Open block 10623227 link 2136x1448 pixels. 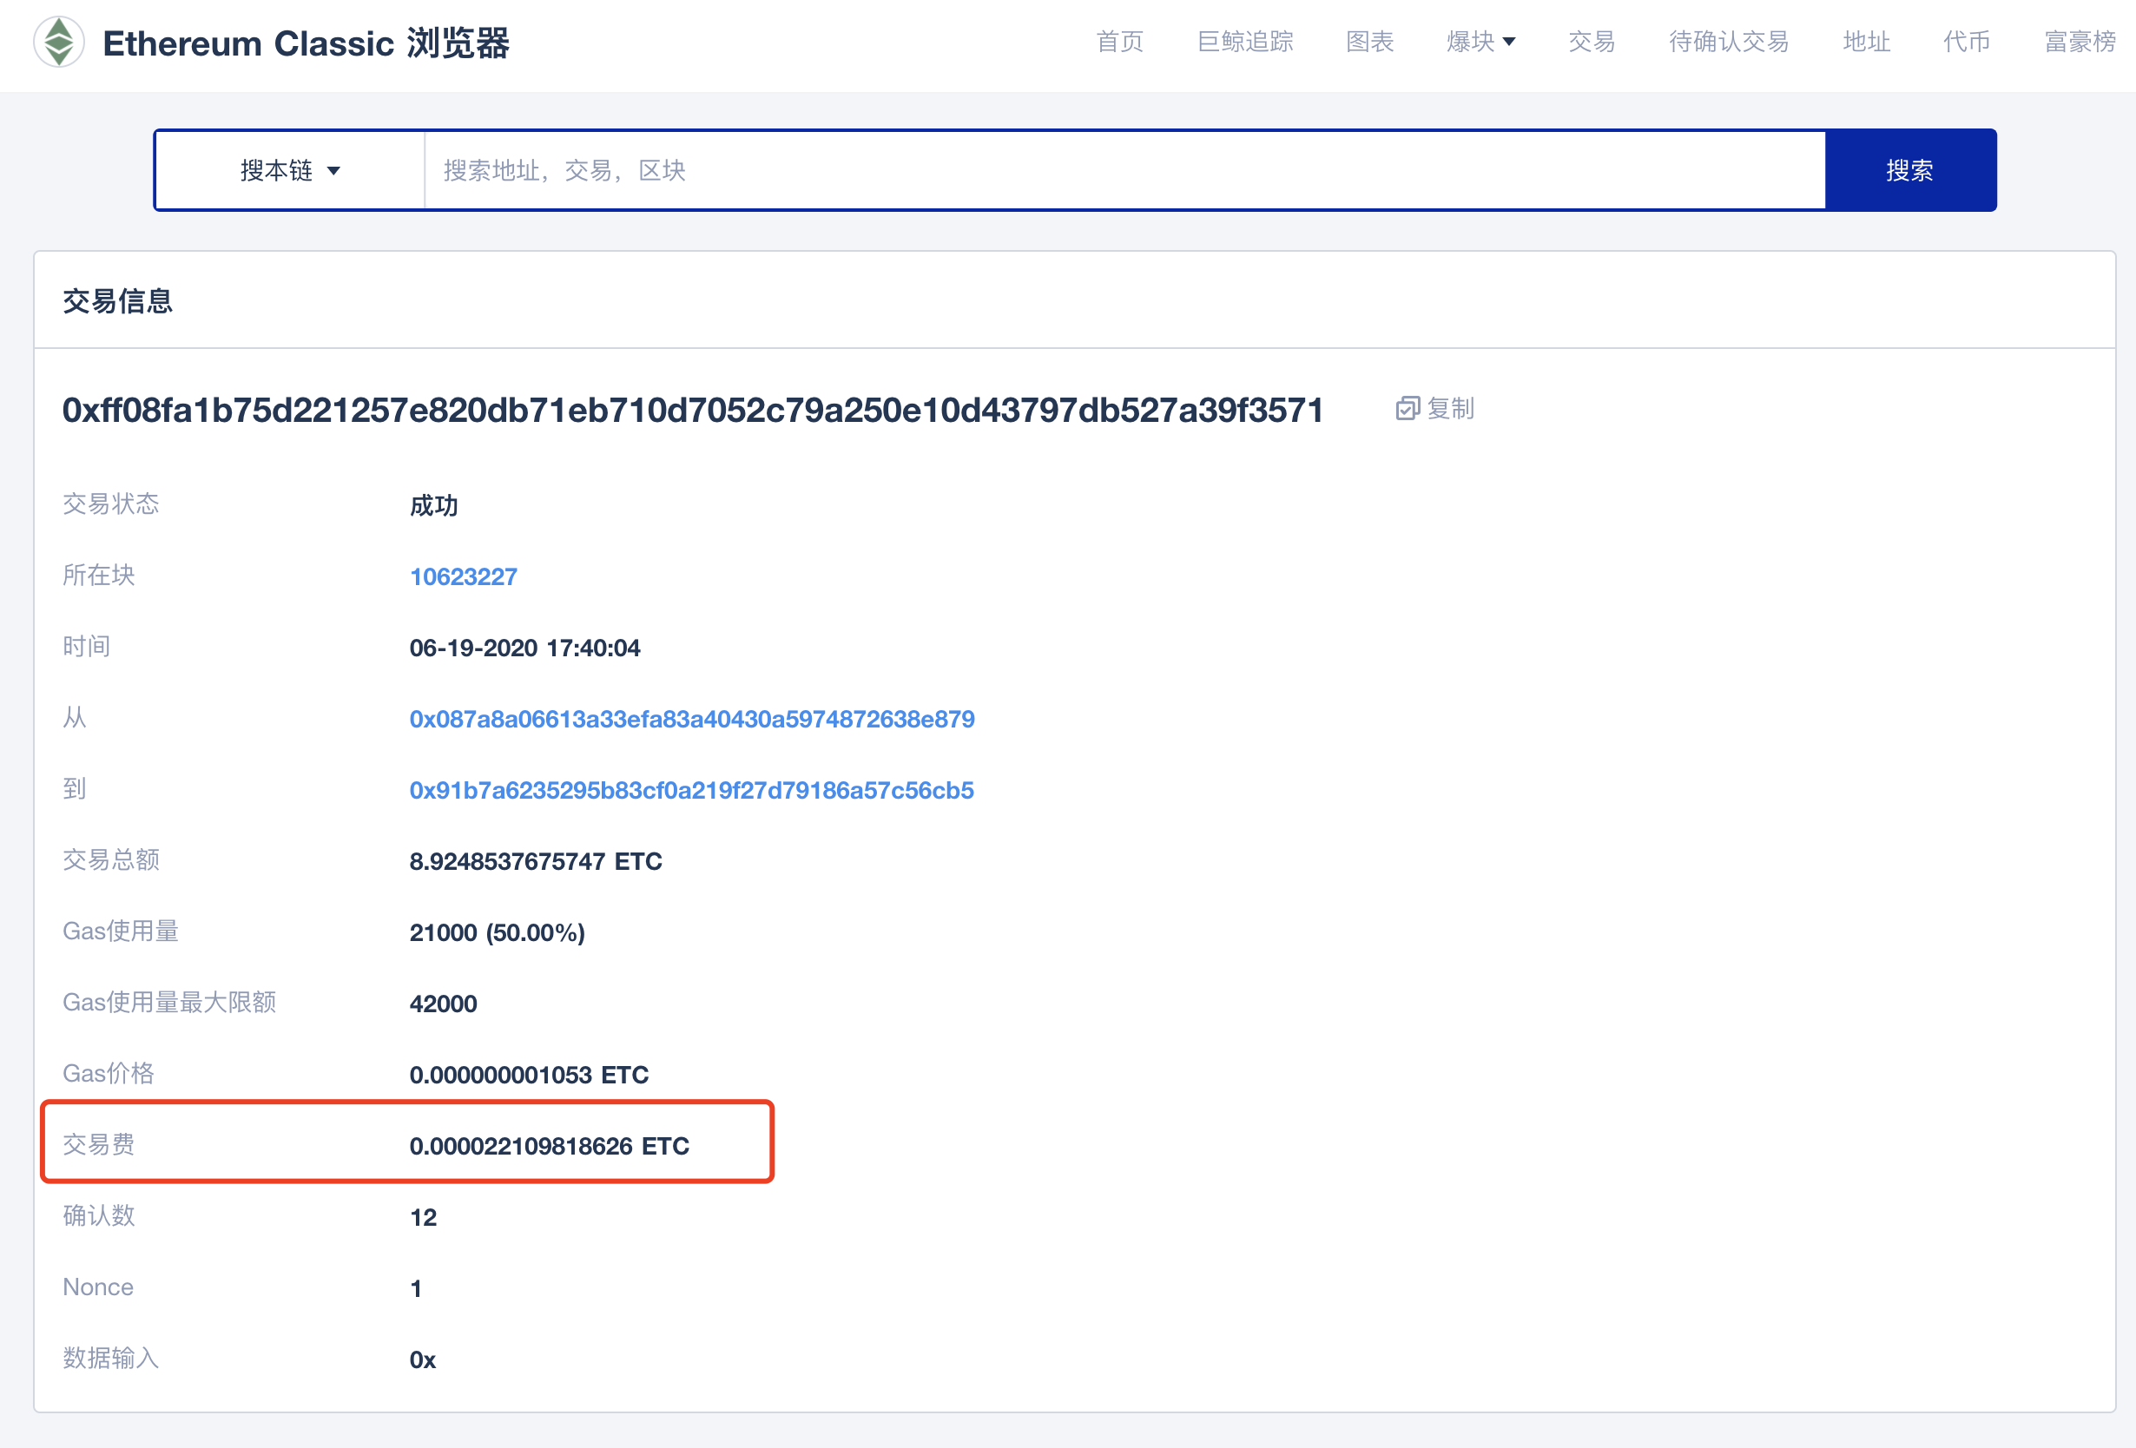(x=463, y=577)
